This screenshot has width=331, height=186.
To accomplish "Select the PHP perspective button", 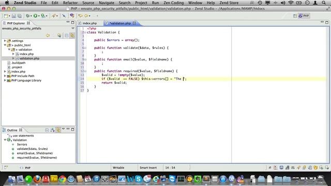I will (304, 16).
